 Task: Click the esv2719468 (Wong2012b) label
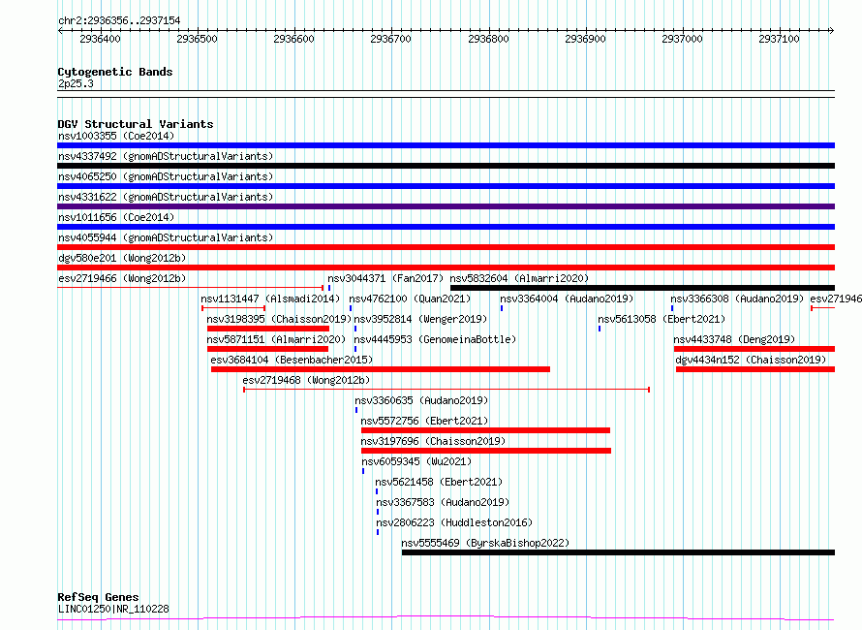coord(306,380)
